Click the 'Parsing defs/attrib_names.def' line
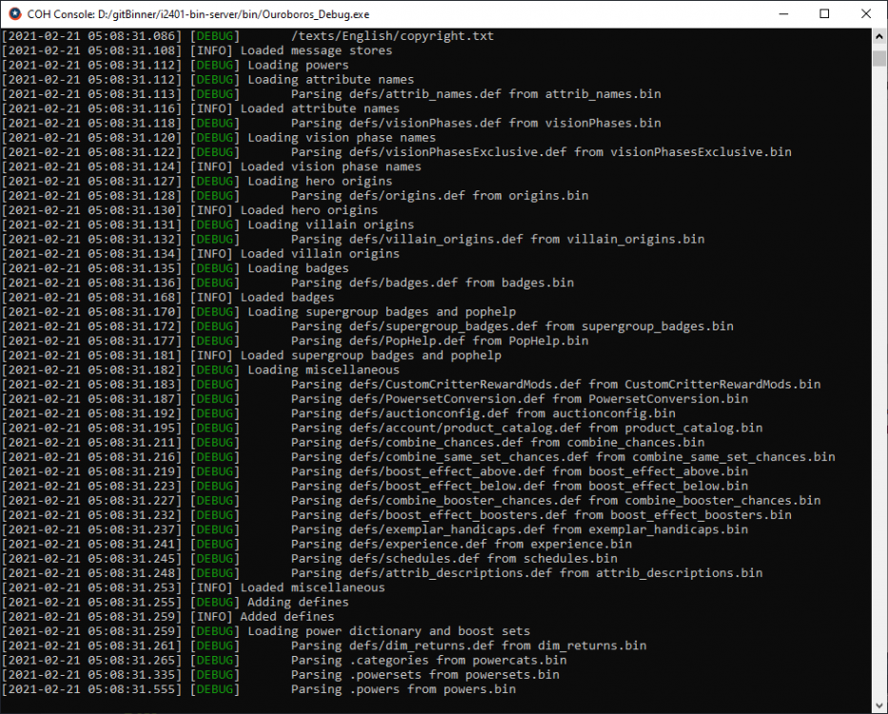The image size is (888, 714). tap(476, 94)
